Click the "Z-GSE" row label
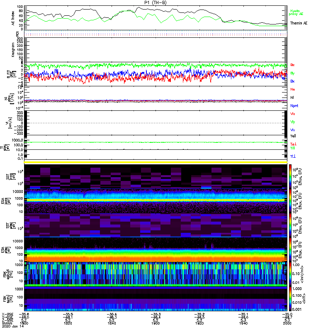The height and width of the screenshot is (332, 311). pos(7,320)
